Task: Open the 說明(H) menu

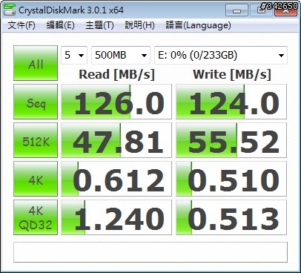Action: click(139, 25)
